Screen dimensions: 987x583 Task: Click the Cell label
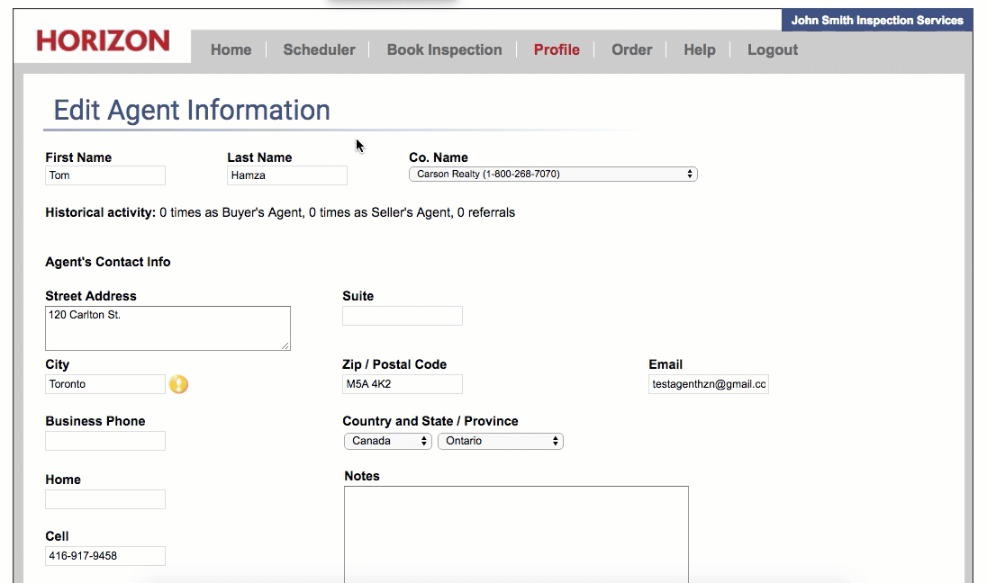click(57, 536)
